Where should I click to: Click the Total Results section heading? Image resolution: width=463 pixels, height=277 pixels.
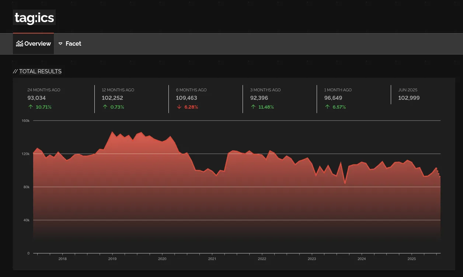38,71
